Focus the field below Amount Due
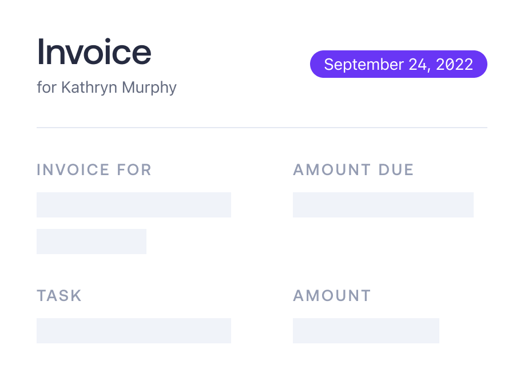 (383, 205)
